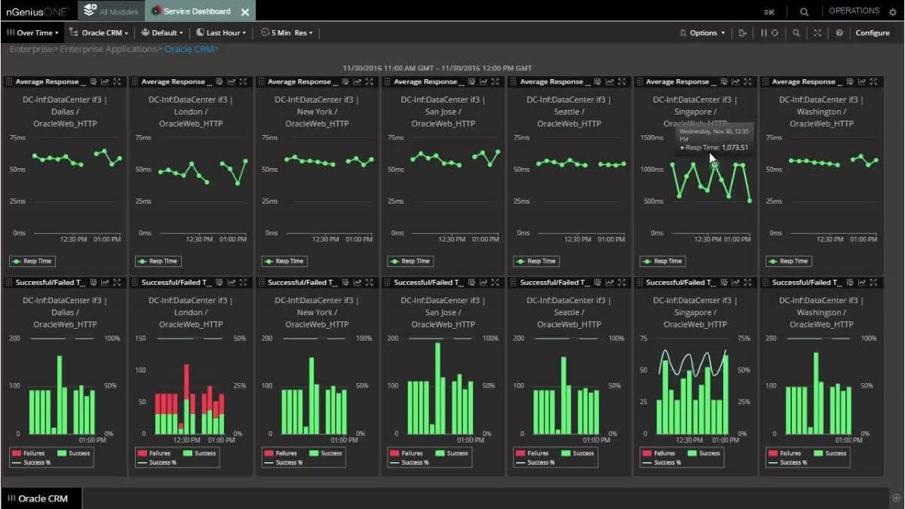Click the Configure button
The width and height of the screenshot is (905, 509).
pyautogui.click(x=873, y=33)
